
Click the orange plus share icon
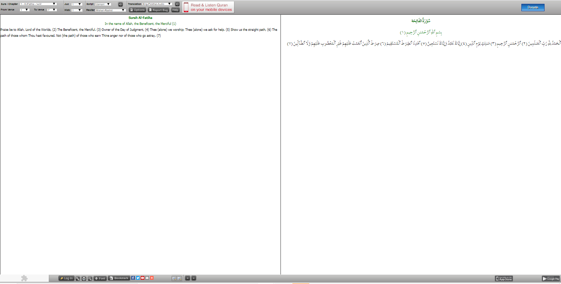coord(151,278)
